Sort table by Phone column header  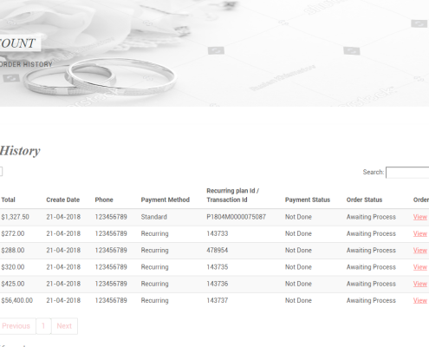tap(104, 200)
